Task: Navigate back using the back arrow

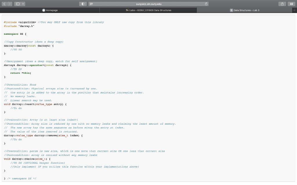Action: 4,4
